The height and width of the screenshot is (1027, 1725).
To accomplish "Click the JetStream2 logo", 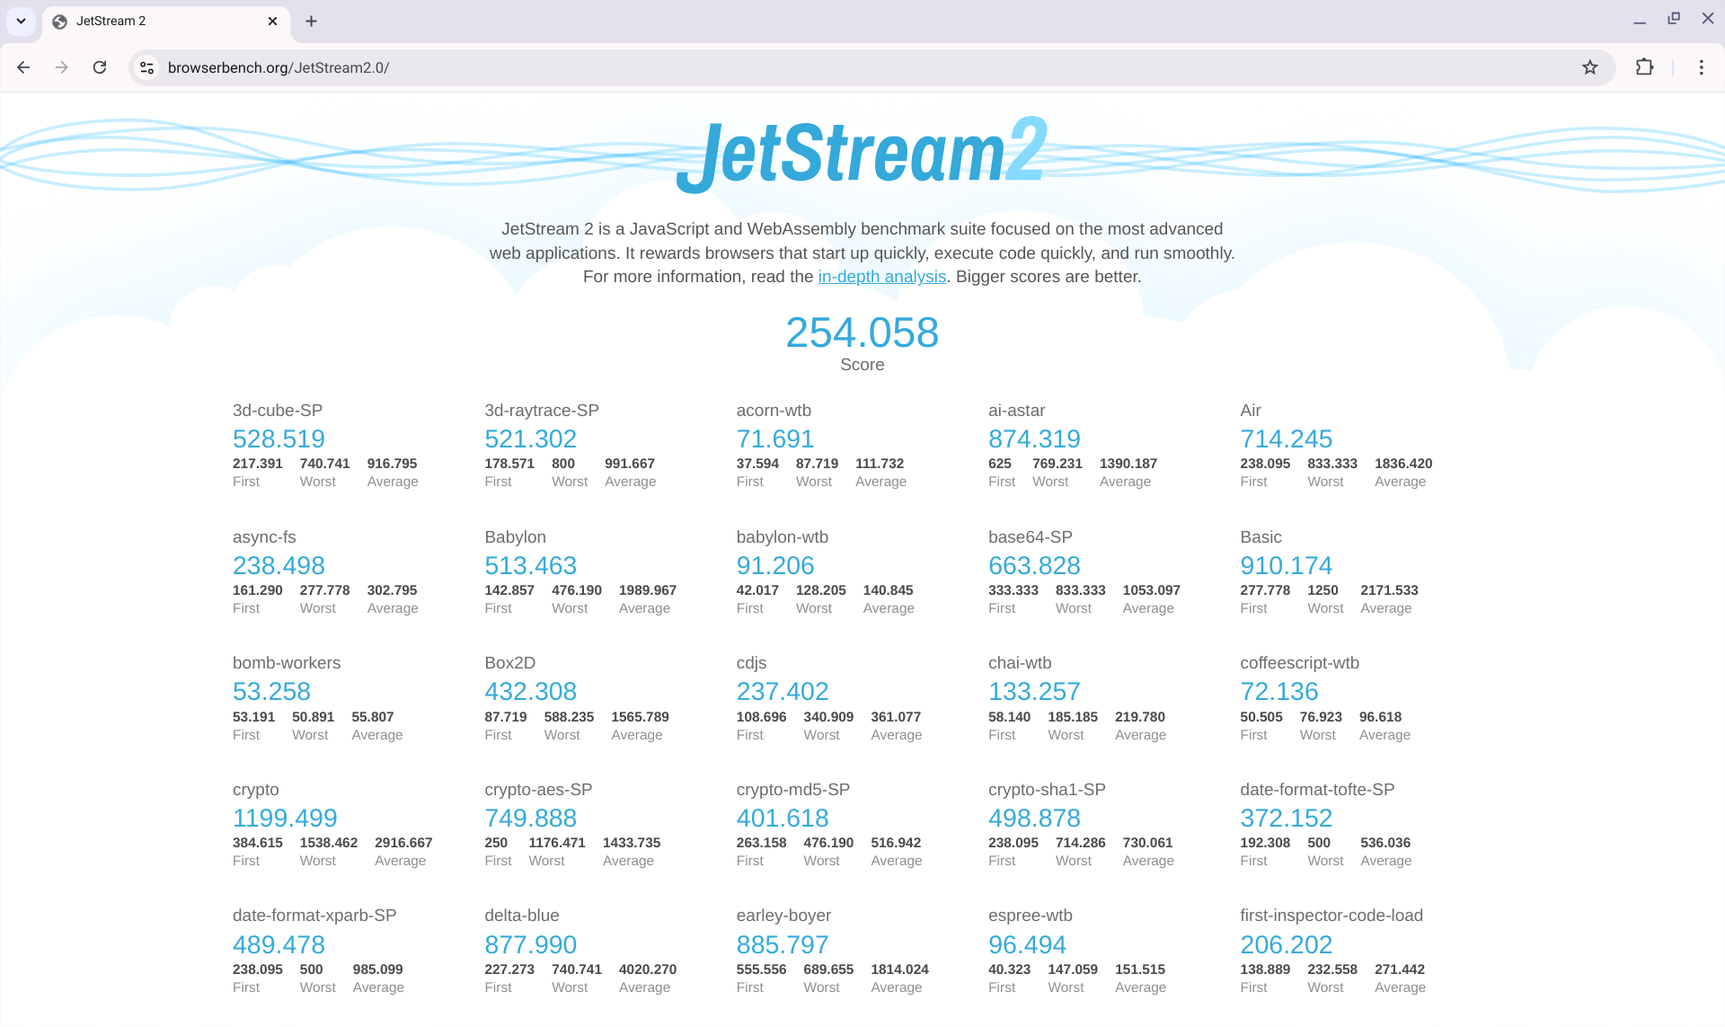I will tap(862, 153).
